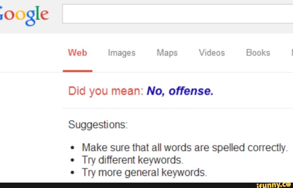Viewport: 293px width, 188px height.
Task: Select the Web tab
Action: tap(78, 52)
